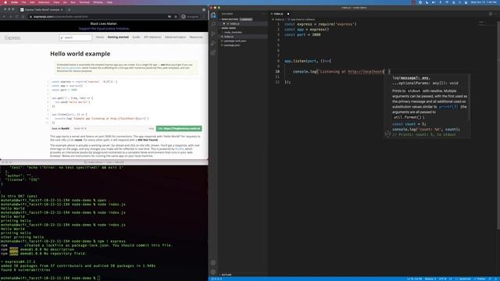Click the Bluetooth icon in macOS menu bar
Image resolution: width=500 pixels, height=281 pixels.
[x=441, y=2]
